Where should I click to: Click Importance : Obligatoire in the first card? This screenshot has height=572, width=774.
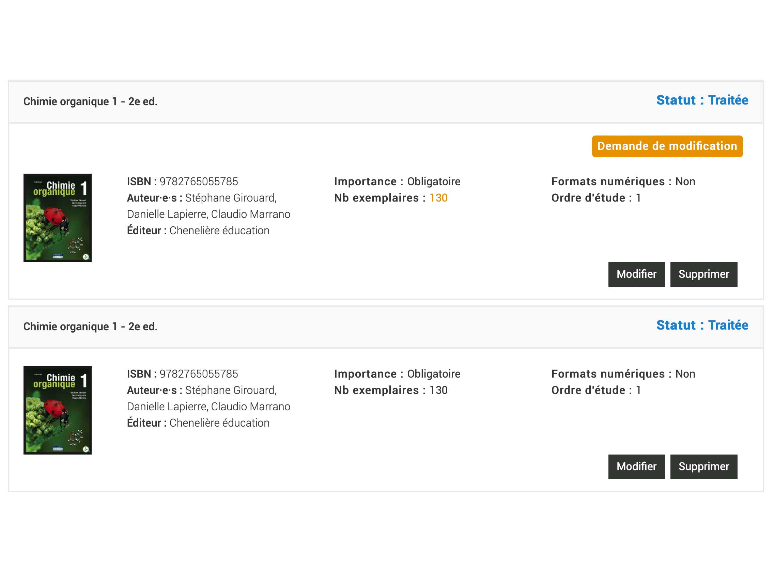pos(397,181)
